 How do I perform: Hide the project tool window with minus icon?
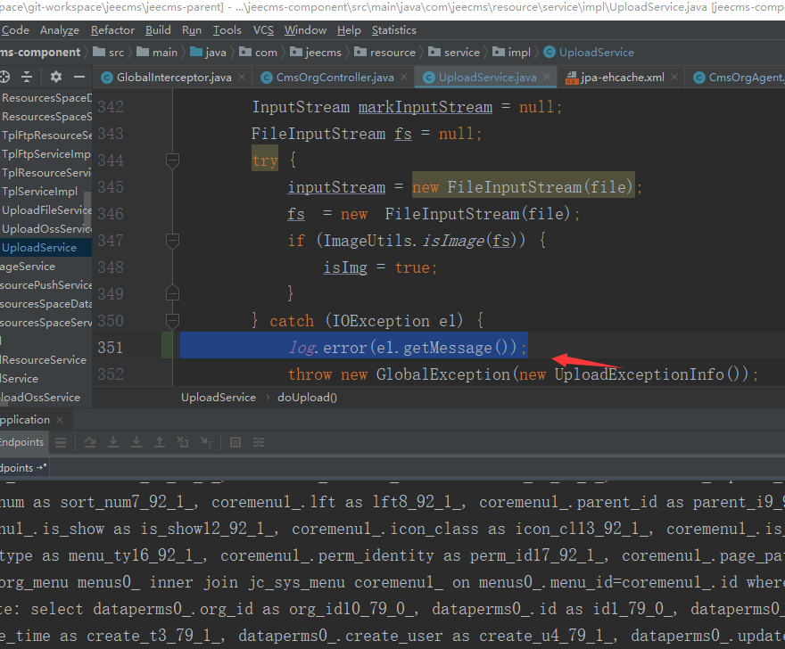[x=79, y=77]
